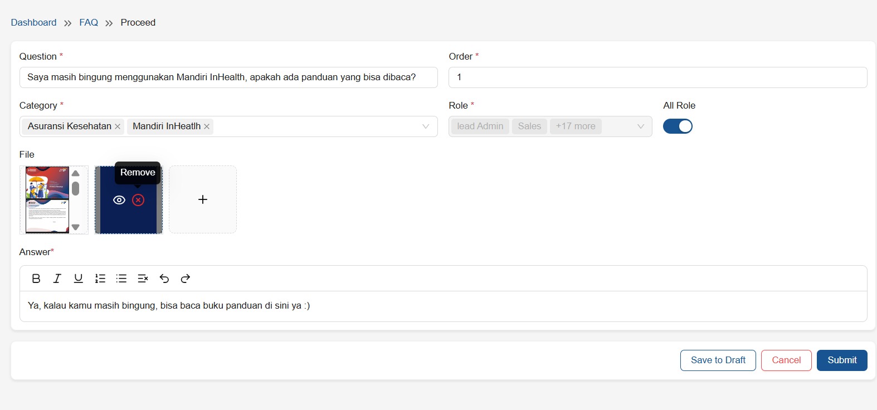Go to Dashboard breadcrumb link
The height and width of the screenshot is (410, 877).
tap(33, 22)
